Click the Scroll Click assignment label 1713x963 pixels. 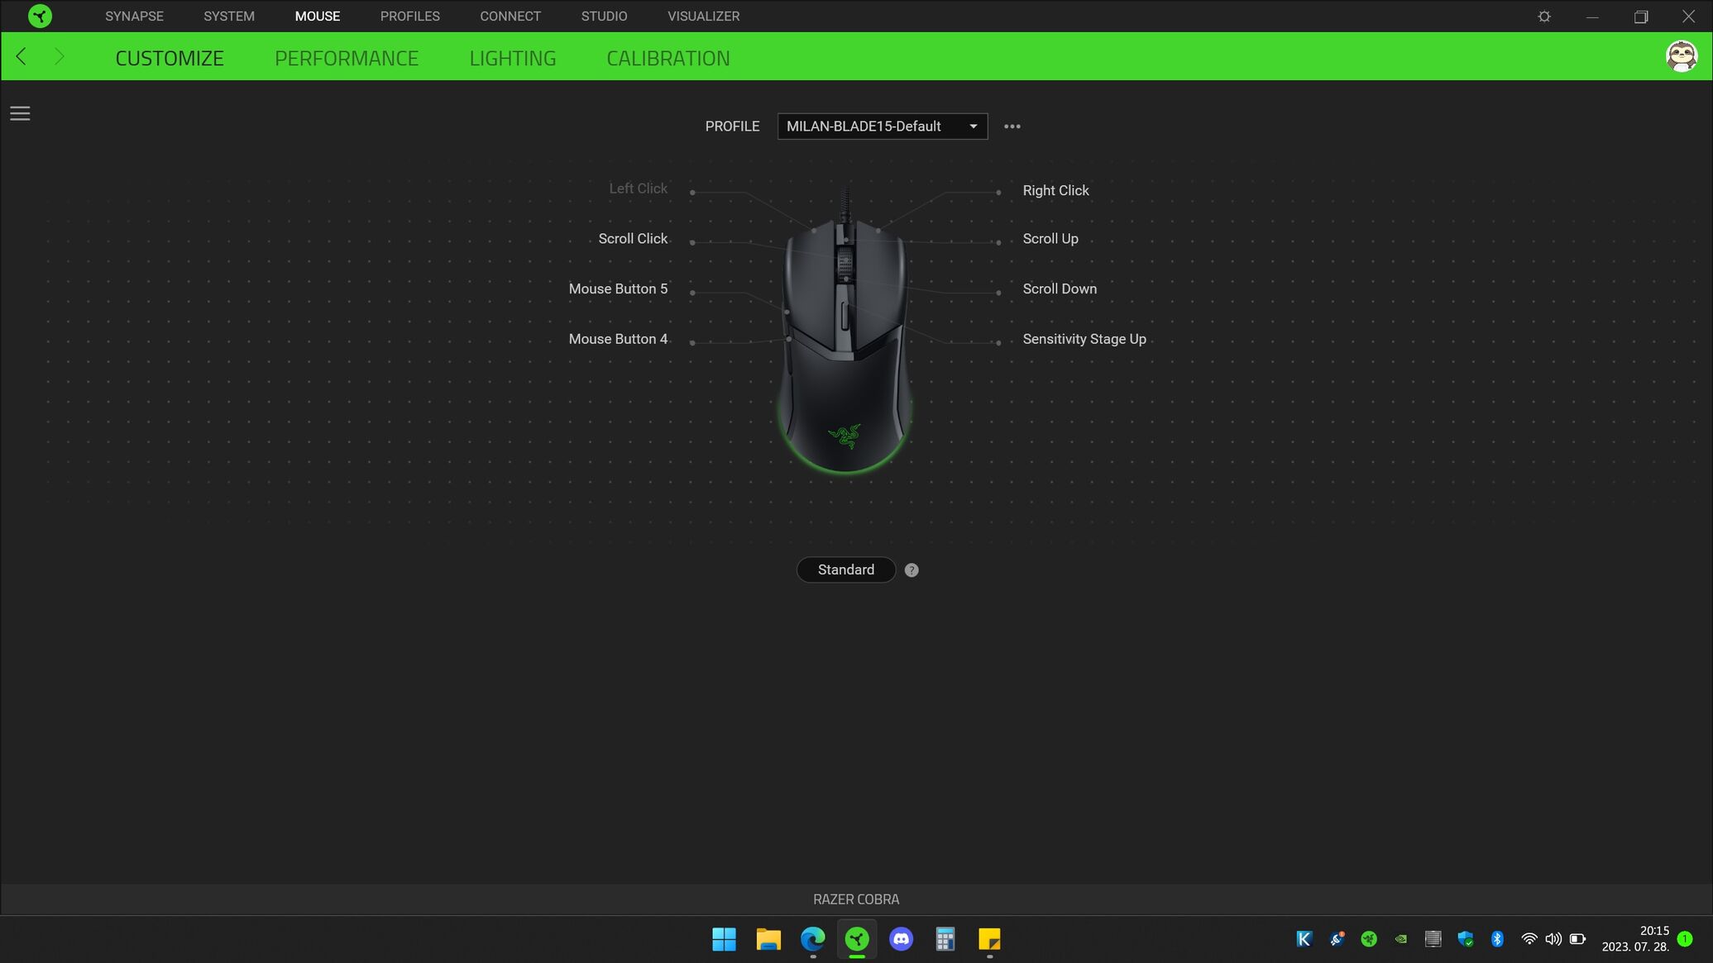pyautogui.click(x=632, y=239)
